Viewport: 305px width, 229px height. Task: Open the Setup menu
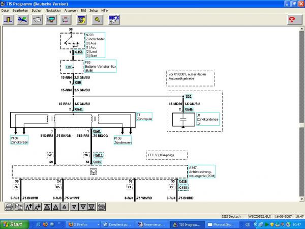94,10
